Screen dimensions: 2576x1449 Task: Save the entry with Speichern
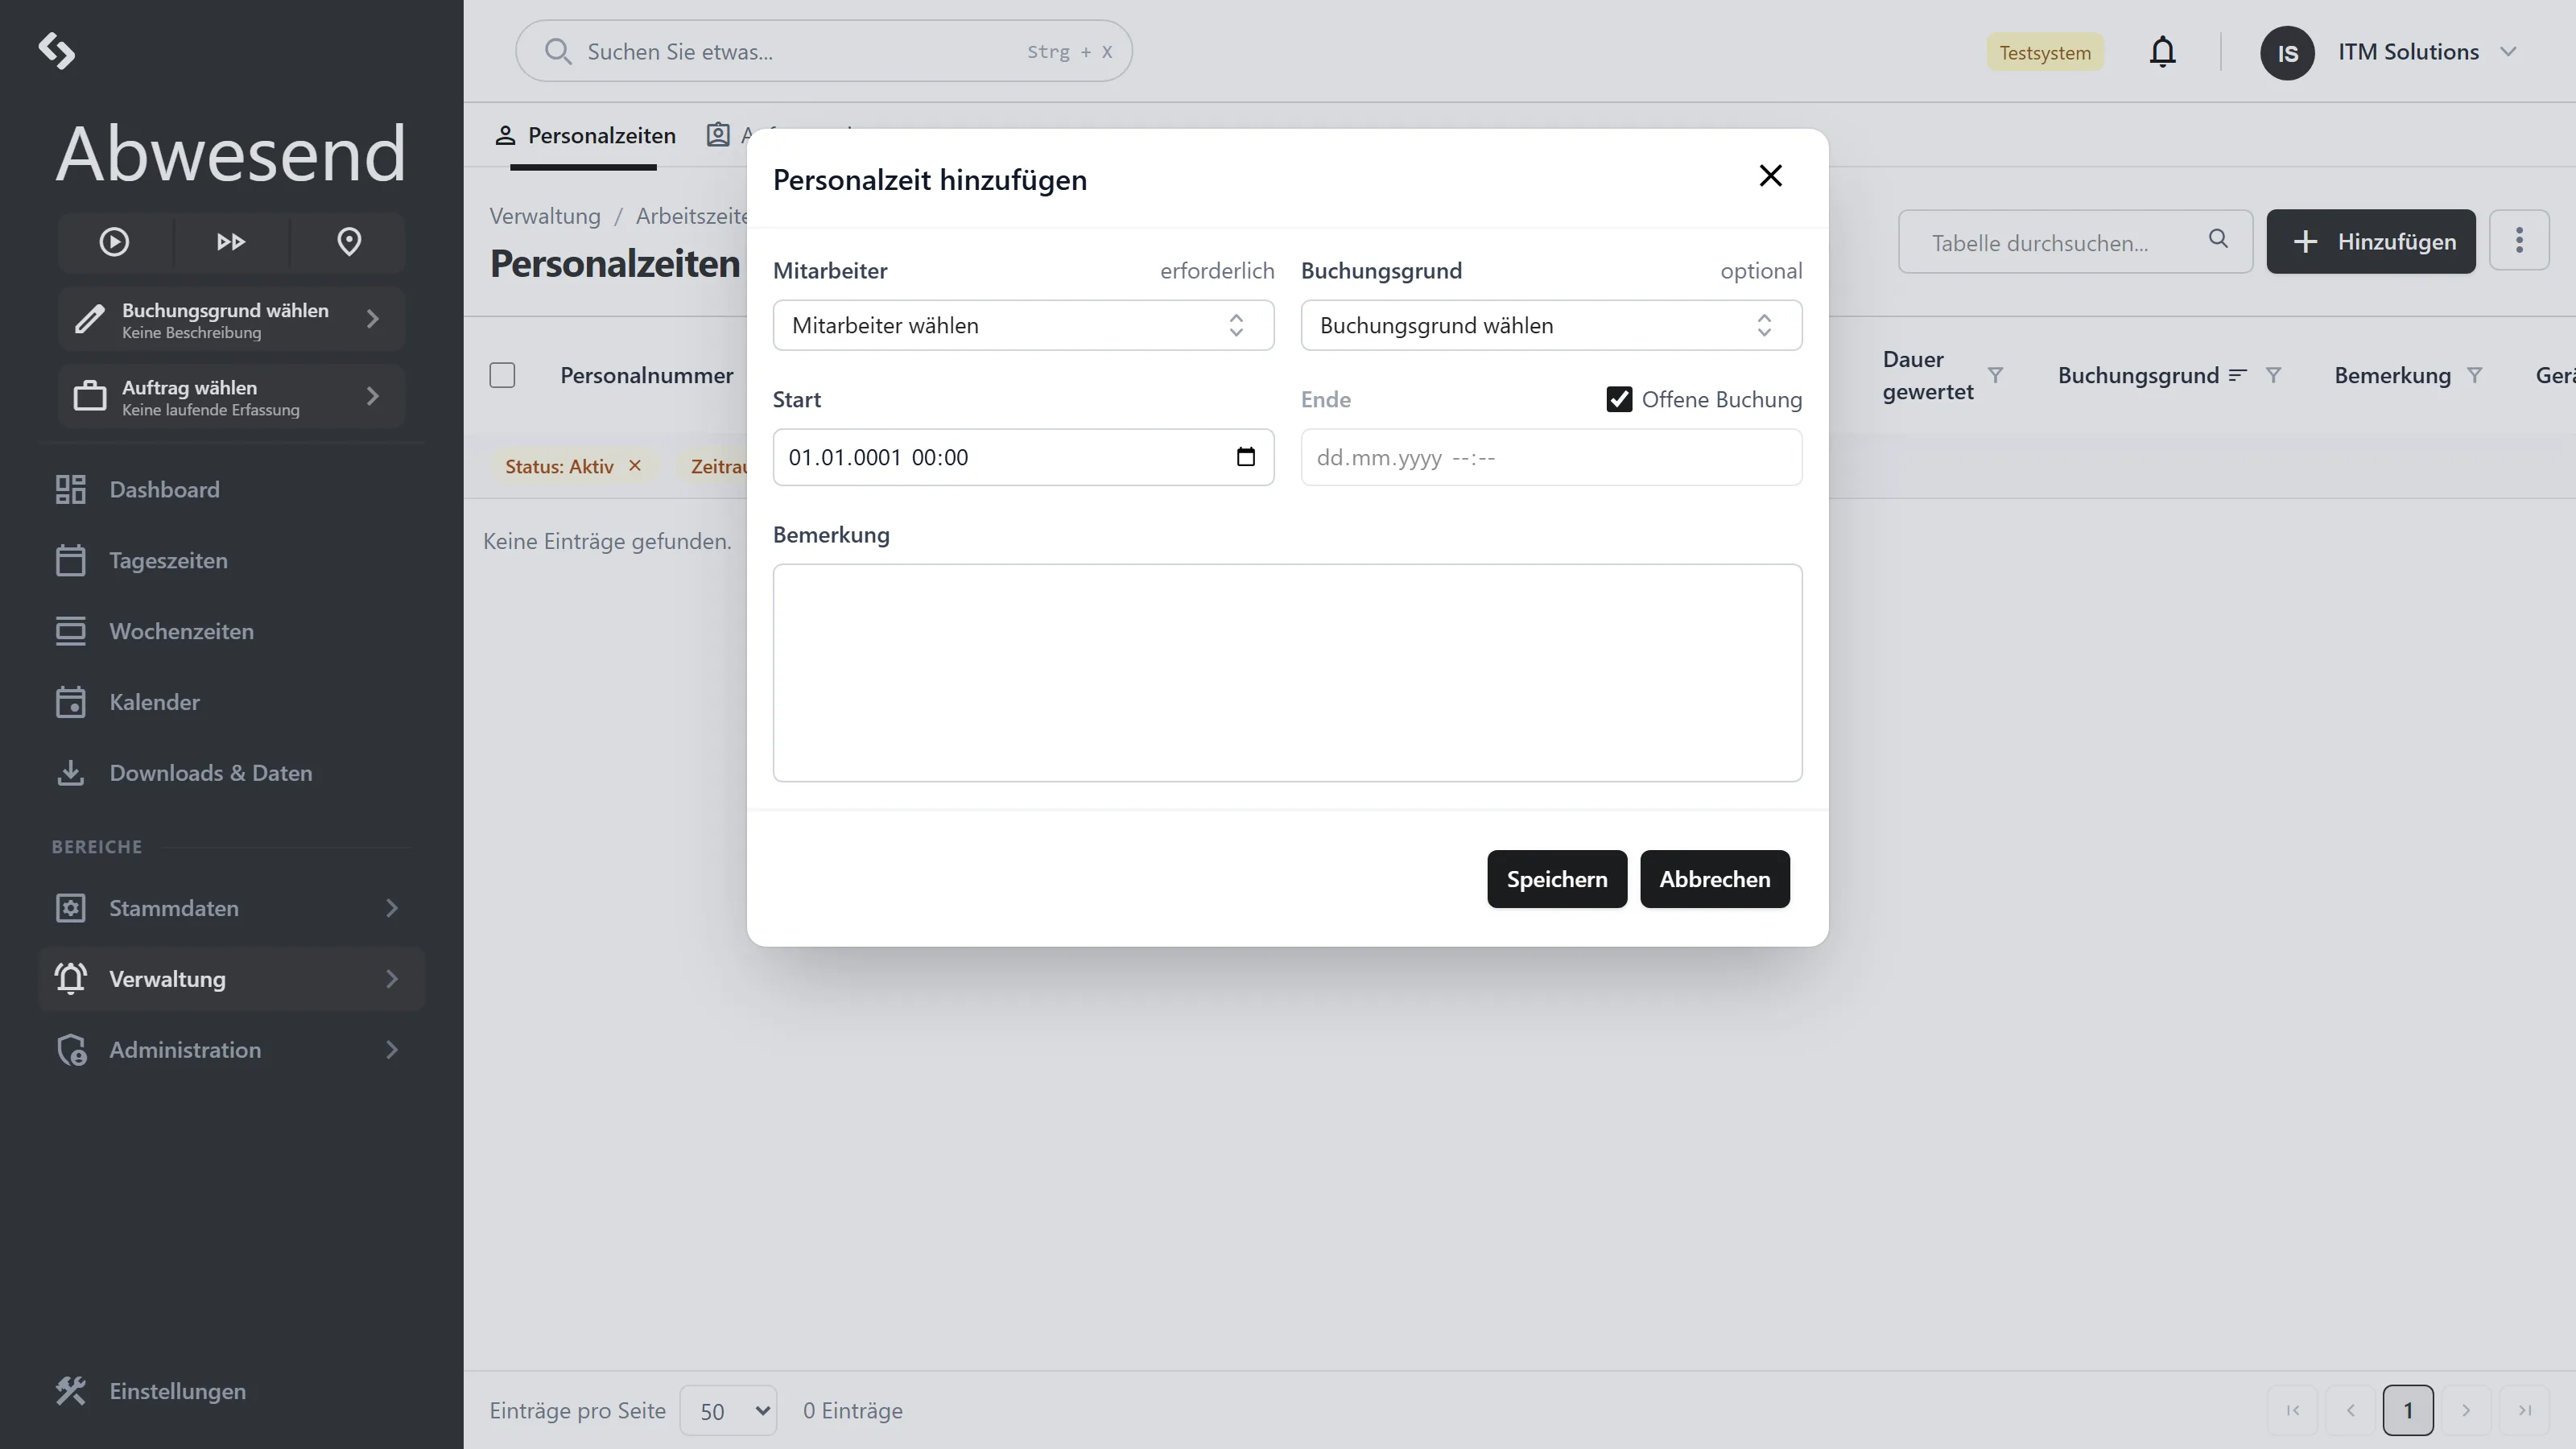pos(1557,879)
